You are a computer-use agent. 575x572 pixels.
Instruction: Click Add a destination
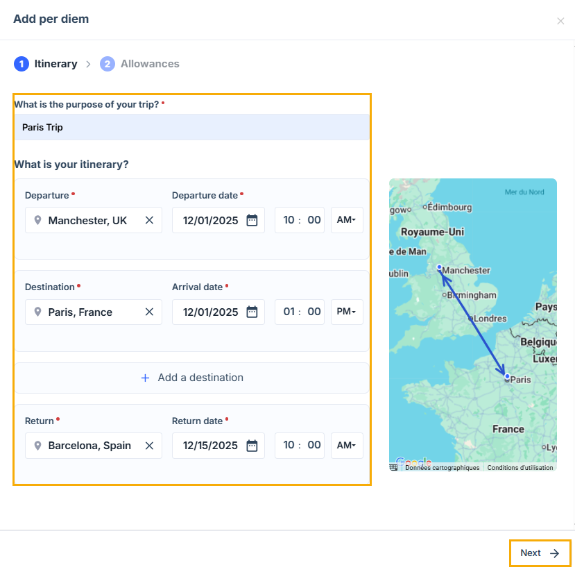(x=192, y=378)
